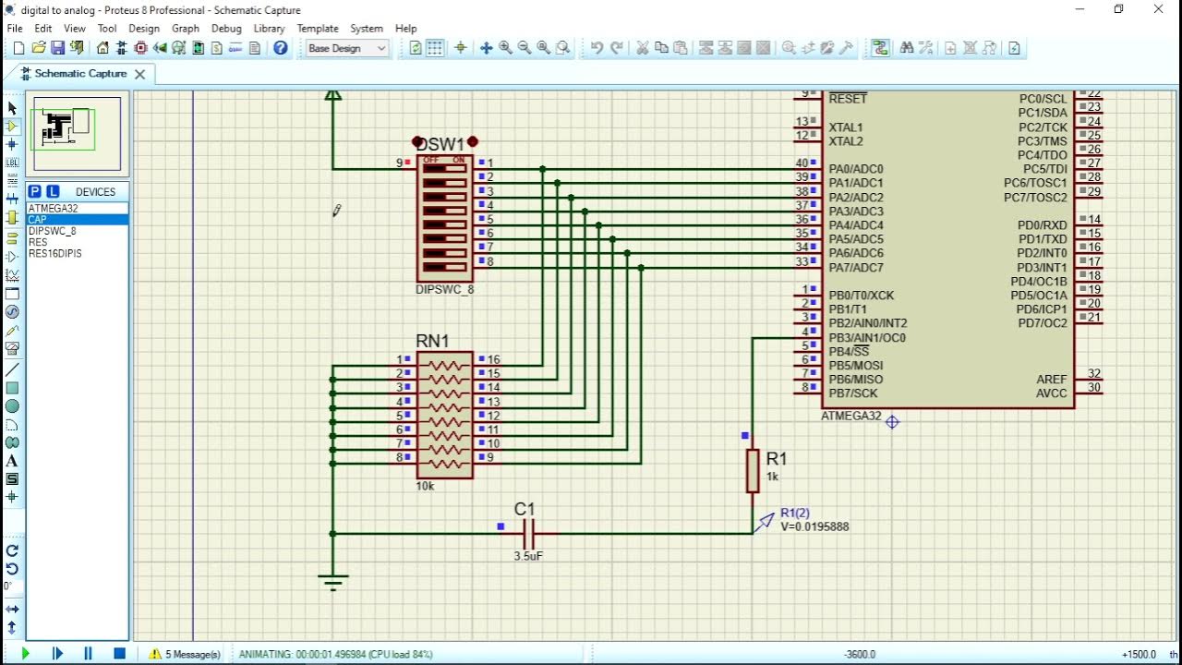Click the Play simulation button
The height and width of the screenshot is (665, 1182).
pos(25,654)
